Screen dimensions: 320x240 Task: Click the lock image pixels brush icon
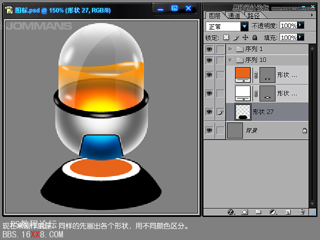click(x=235, y=37)
